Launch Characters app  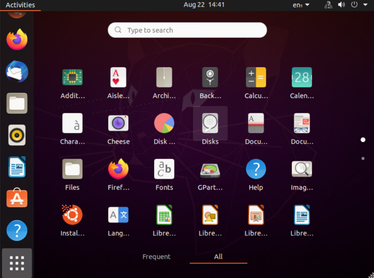[x=72, y=123]
